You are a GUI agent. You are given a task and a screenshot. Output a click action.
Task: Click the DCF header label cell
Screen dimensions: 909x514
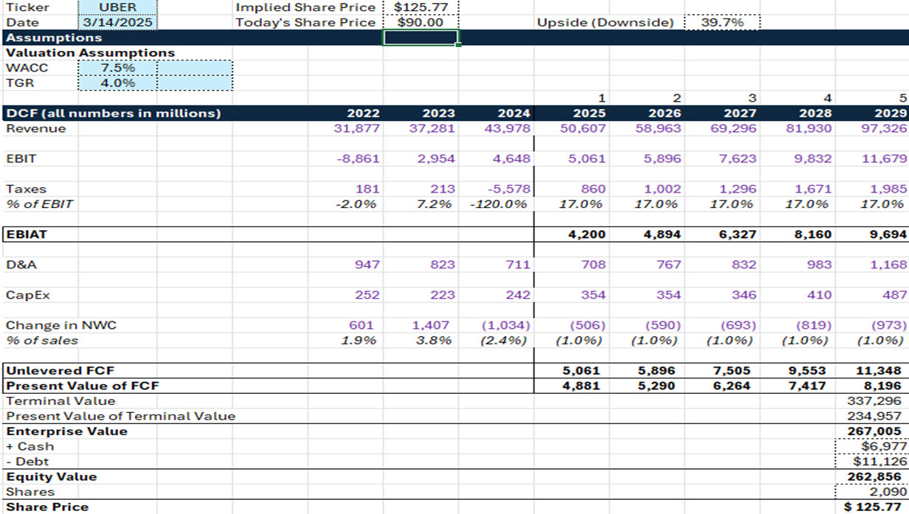tap(114, 114)
